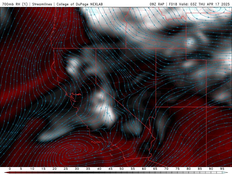This screenshot has height=174, width=232.
Task: Click the colorbar scale label "15"
Action: 43,169
